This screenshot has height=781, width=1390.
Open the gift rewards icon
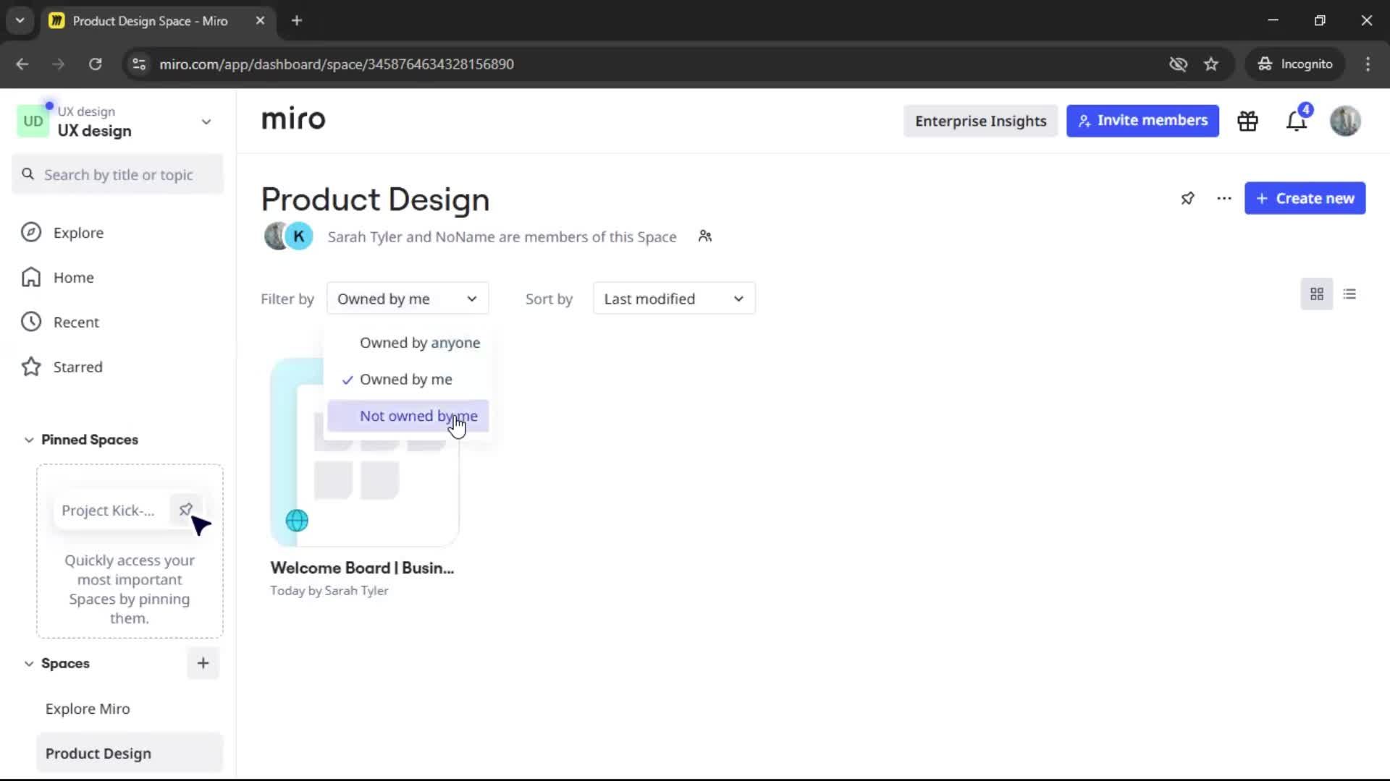[1247, 121]
